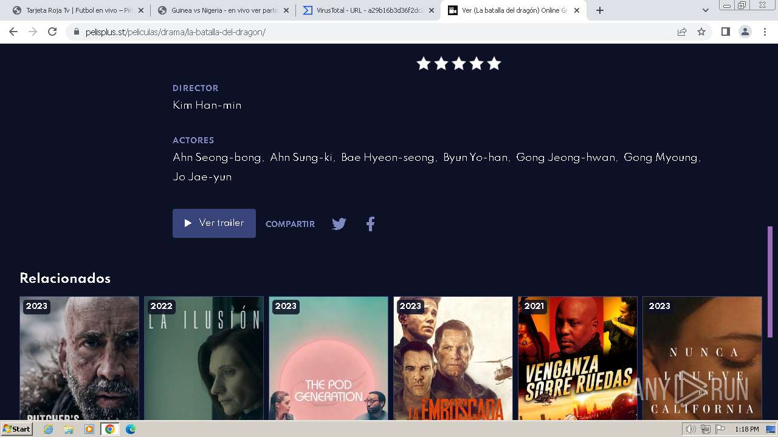
Task: Open actor Jo Jae-yun link
Action: click(202, 177)
